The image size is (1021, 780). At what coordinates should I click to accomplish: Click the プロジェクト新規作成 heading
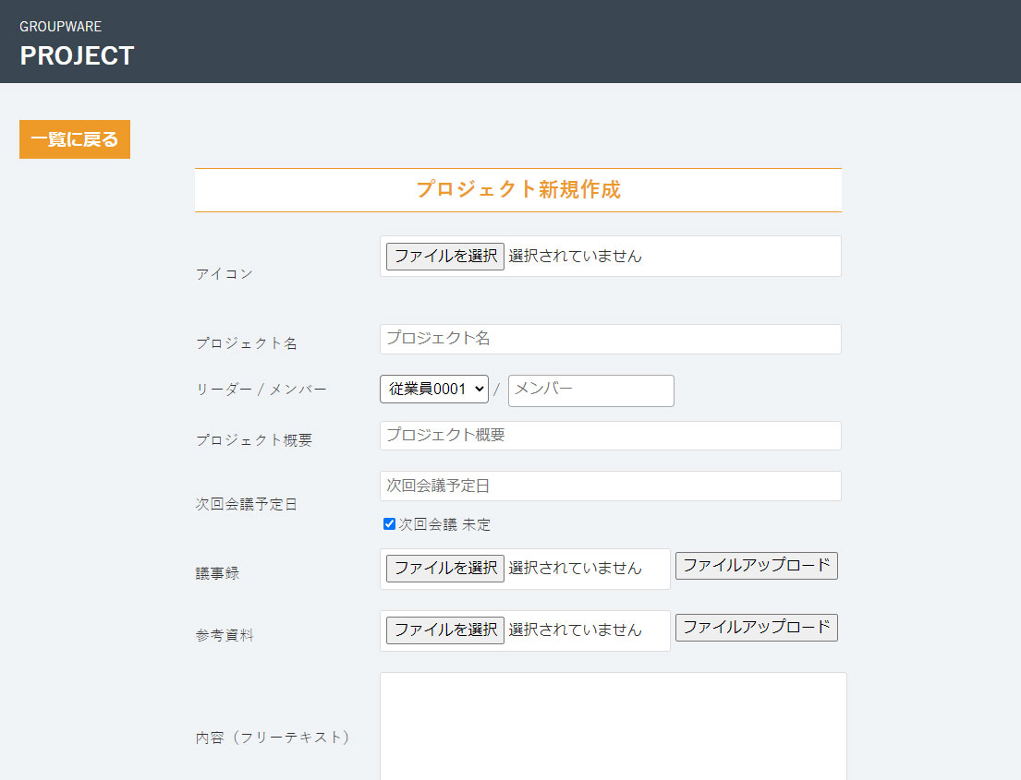(x=517, y=189)
